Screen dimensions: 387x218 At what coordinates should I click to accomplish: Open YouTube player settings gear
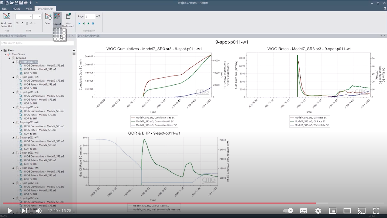(318, 211)
